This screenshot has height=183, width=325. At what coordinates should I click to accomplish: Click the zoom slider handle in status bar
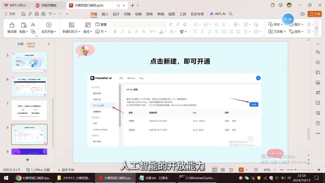[296, 170]
